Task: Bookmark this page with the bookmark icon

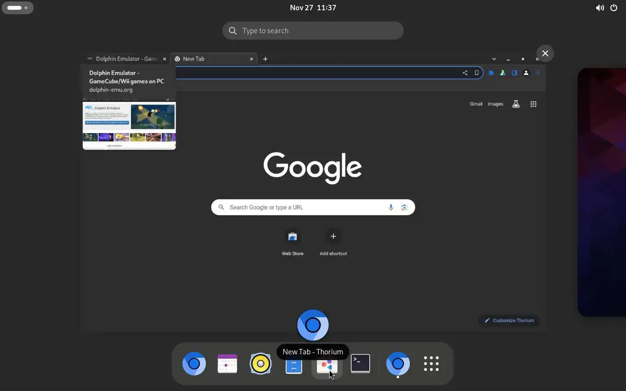Action: tap(476, 73)
